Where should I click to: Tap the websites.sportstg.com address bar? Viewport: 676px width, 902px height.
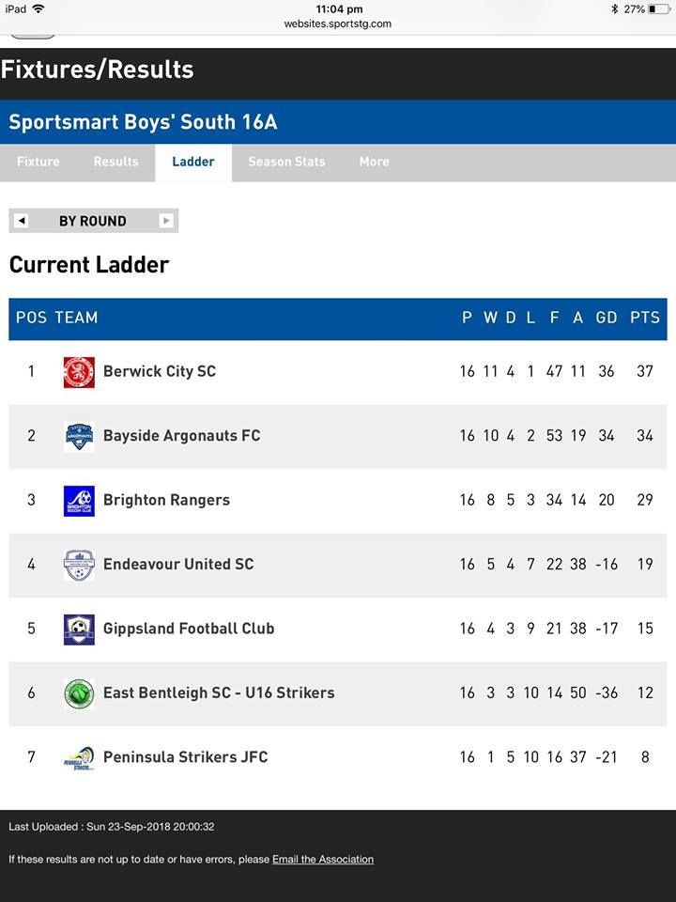coord(338,24)
